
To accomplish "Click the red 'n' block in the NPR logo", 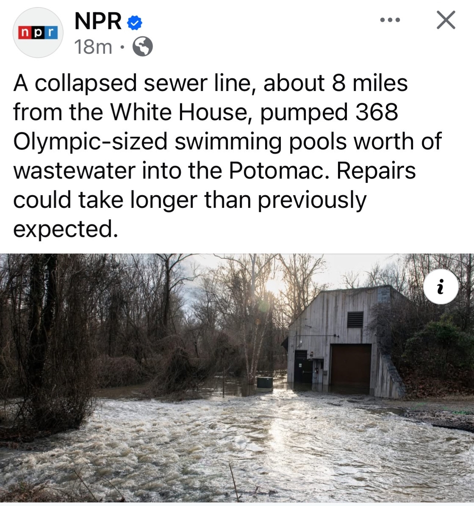I will [25, 33].
